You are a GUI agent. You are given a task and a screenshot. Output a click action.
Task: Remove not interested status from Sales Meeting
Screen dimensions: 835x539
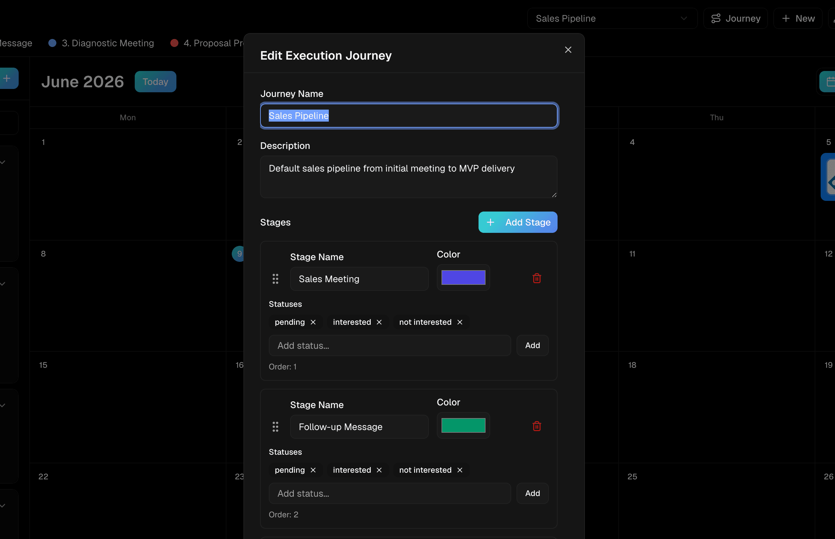pos(460,322)
